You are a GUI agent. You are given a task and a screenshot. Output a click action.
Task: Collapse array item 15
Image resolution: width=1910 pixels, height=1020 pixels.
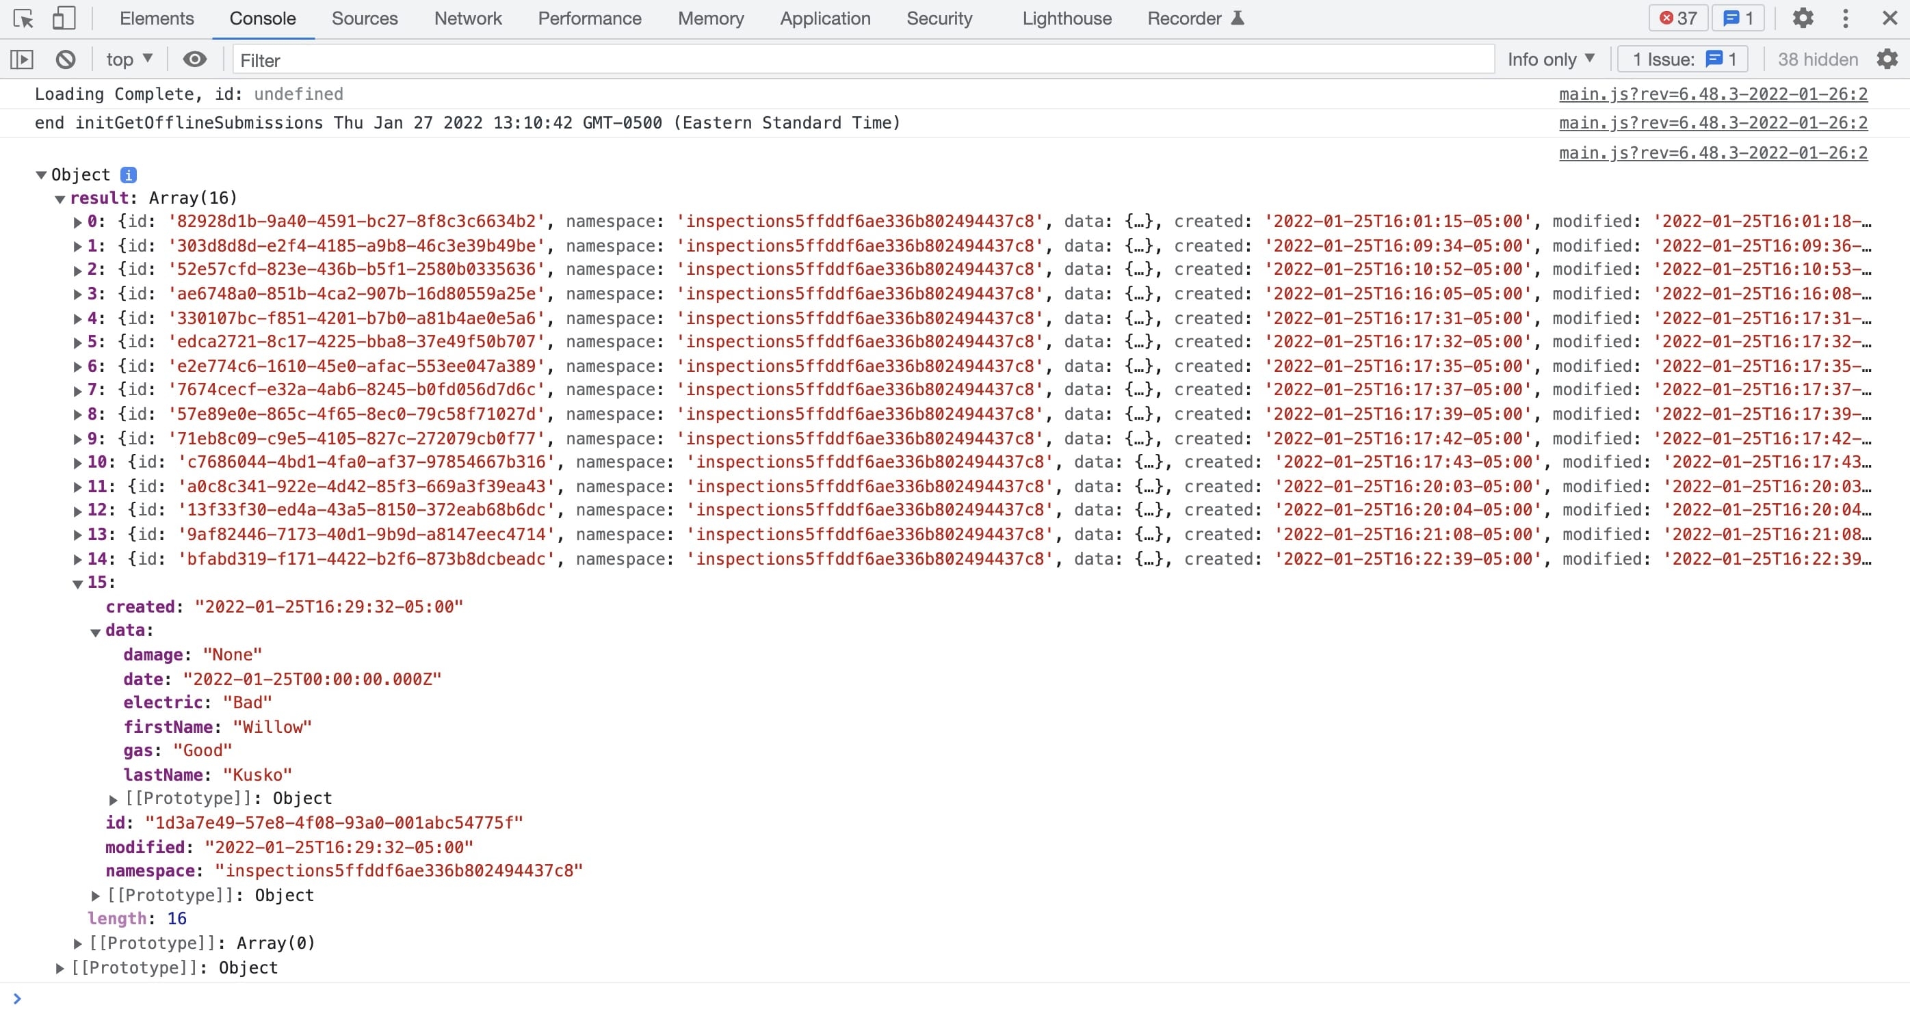coord(78,584)
